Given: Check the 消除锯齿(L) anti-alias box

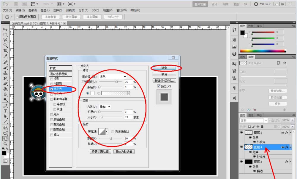Looking at the screenshot, I should pos(113,131).
